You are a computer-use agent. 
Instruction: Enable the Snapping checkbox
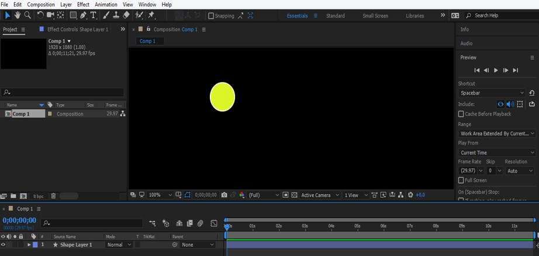click(x=211, y=16)
